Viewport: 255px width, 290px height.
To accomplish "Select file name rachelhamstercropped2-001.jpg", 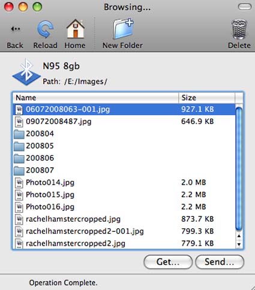I will click(85, 231).
